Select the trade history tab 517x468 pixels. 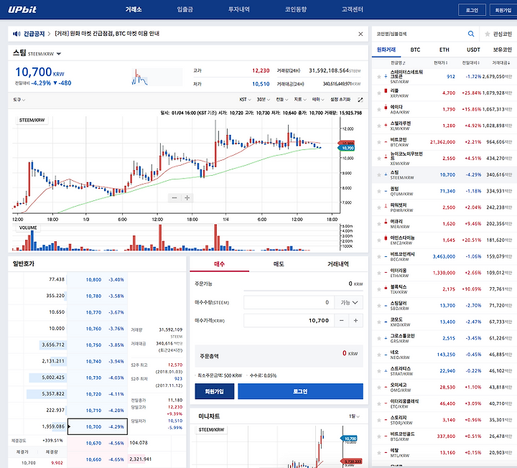[338, 264]
